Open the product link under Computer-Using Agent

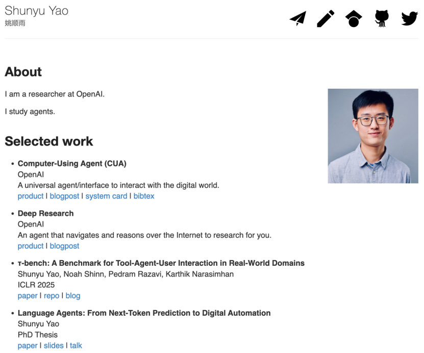click(31, 196)
